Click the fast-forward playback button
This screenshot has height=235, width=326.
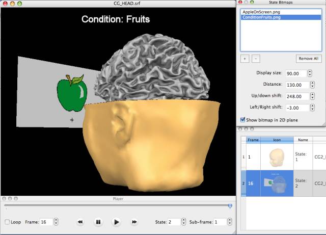click(134, 222)
